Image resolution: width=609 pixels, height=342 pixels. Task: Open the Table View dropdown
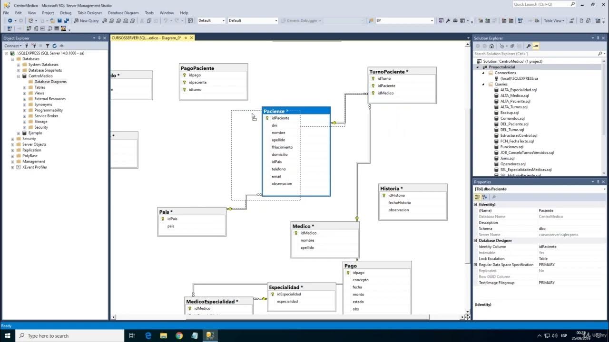coord(554,20)
